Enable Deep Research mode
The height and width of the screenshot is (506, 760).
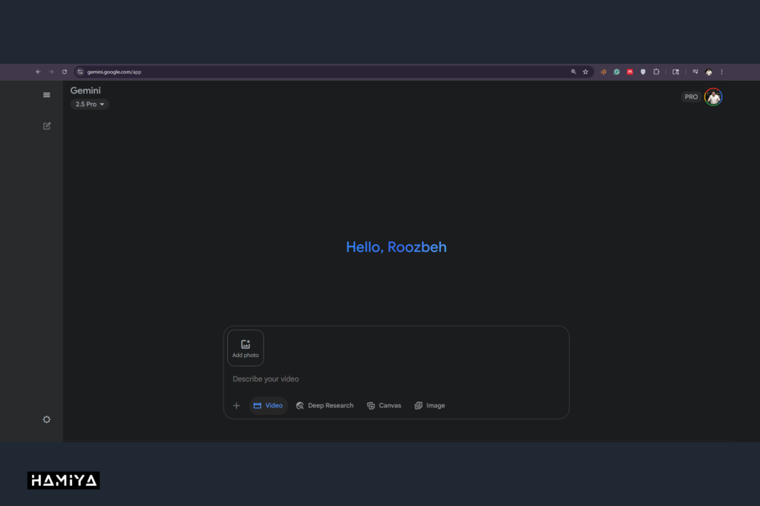(x=324, y=406)
